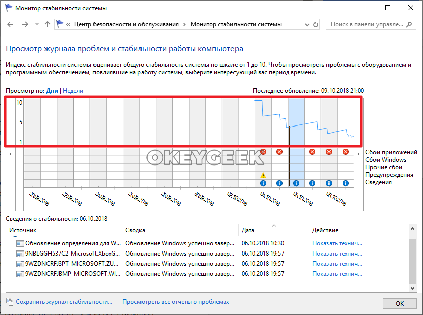This screenshot has height=315, width=423.
Task: Select the red error icon for 07.10.2018
Action: coord(312,152)
